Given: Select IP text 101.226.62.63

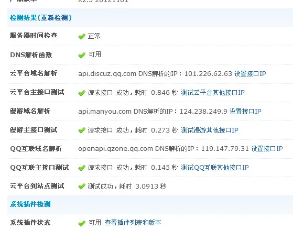Looking at the screenshot, I should point(208,74).
